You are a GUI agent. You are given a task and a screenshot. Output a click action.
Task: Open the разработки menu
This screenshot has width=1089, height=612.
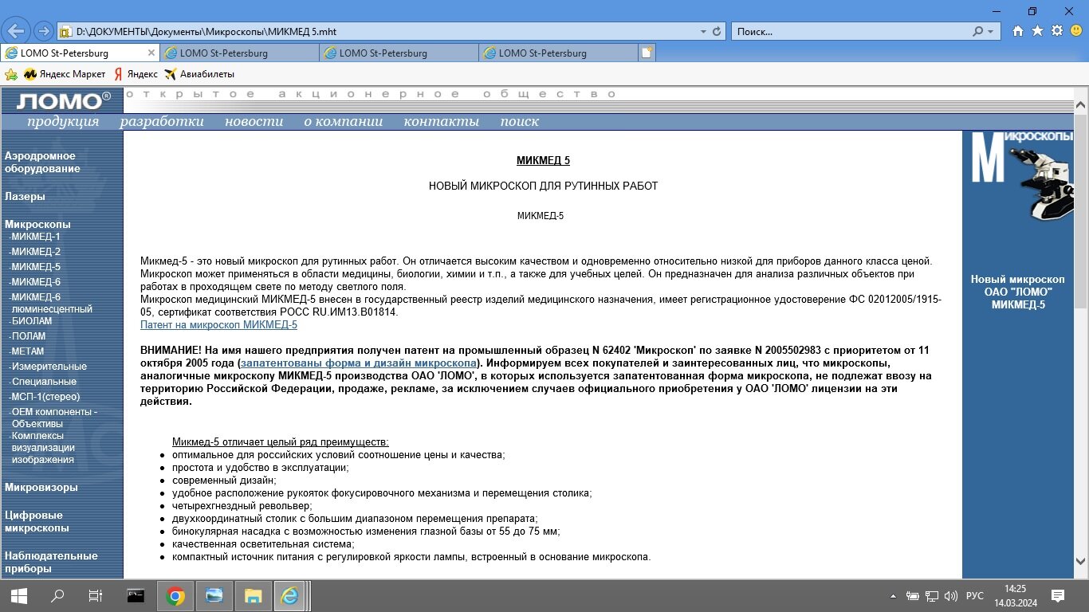162,122
